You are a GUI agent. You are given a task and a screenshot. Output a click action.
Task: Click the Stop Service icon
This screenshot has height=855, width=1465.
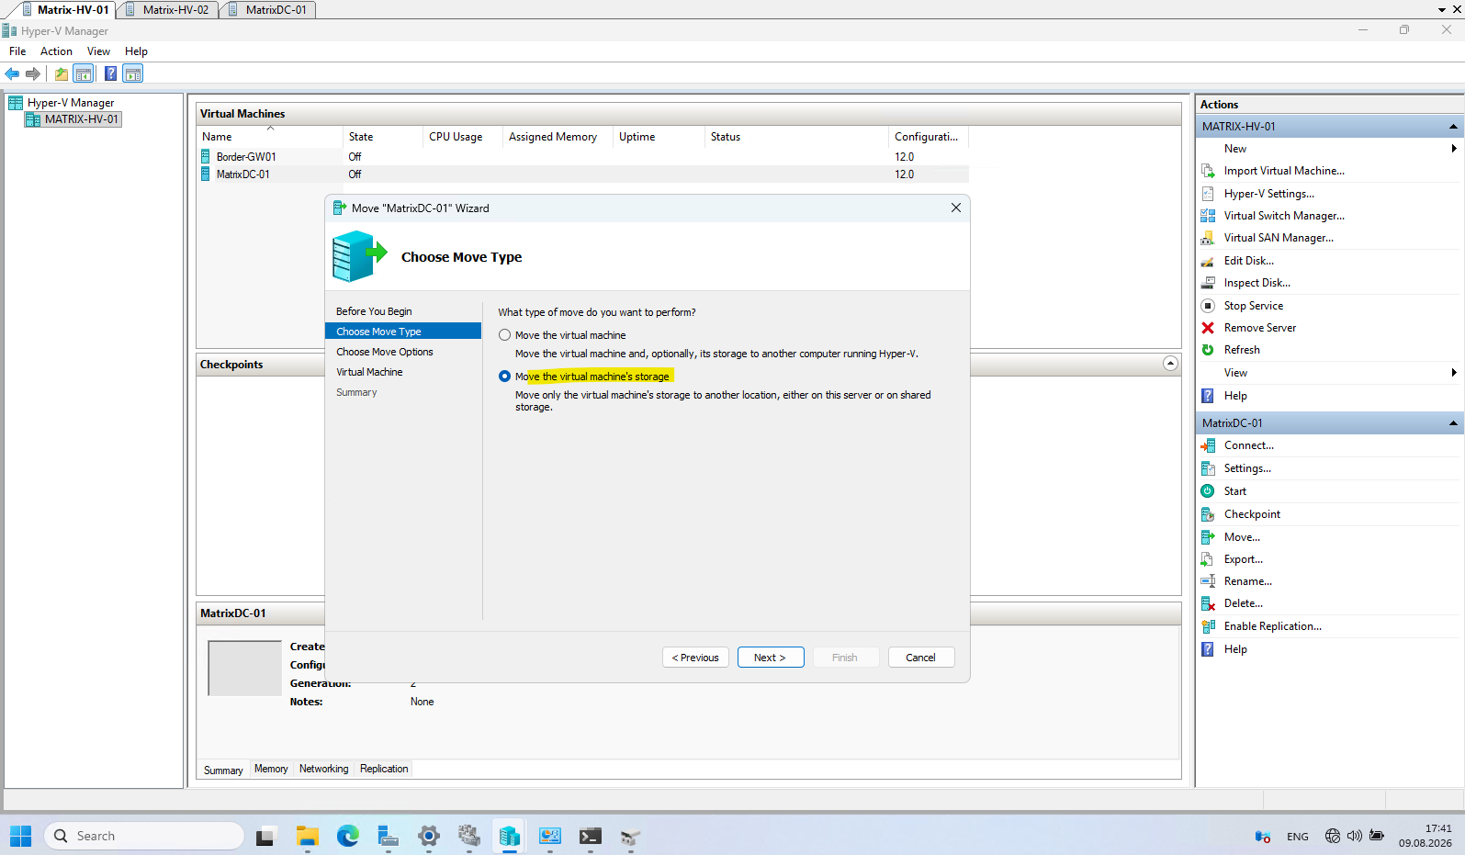[x=1208, y=306]
